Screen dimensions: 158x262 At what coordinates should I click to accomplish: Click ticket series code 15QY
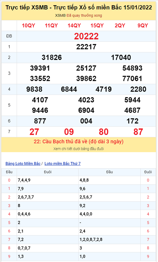[x=97, y=26]
